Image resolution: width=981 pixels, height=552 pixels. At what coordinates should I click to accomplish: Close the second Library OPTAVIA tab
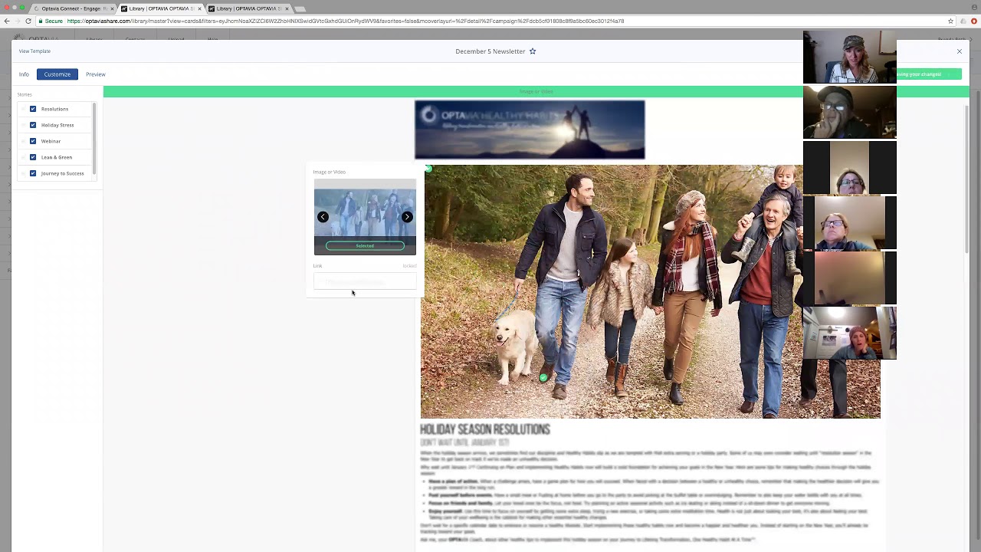click(x=199, y=8)
